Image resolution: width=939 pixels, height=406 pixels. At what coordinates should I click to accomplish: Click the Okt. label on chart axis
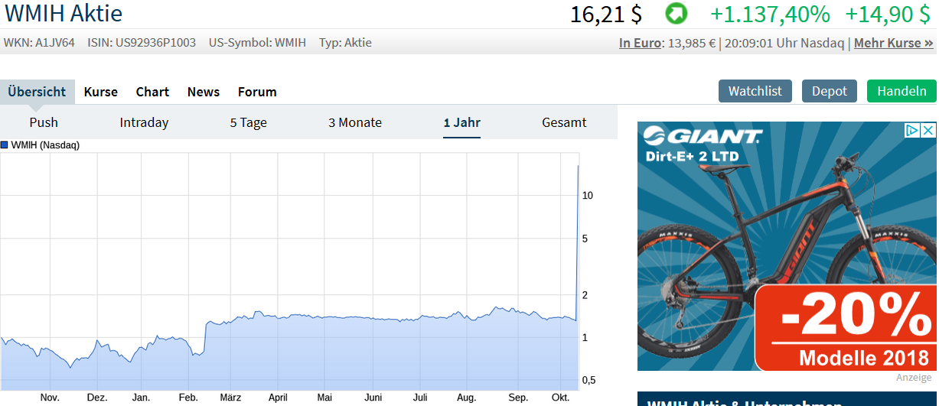pos(561,398)
